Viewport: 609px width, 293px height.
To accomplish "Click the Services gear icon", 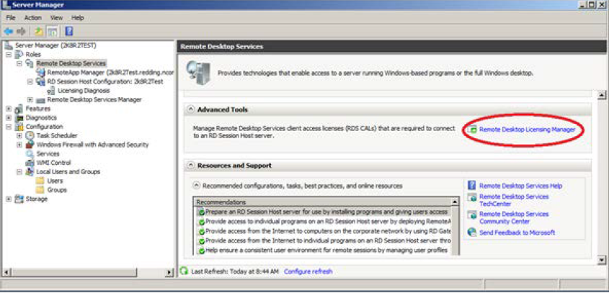I will coord(30,153).
